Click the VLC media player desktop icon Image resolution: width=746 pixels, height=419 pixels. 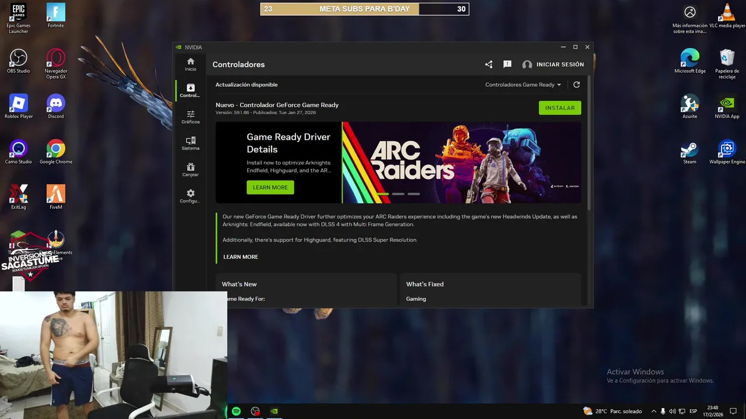point(727,16)
